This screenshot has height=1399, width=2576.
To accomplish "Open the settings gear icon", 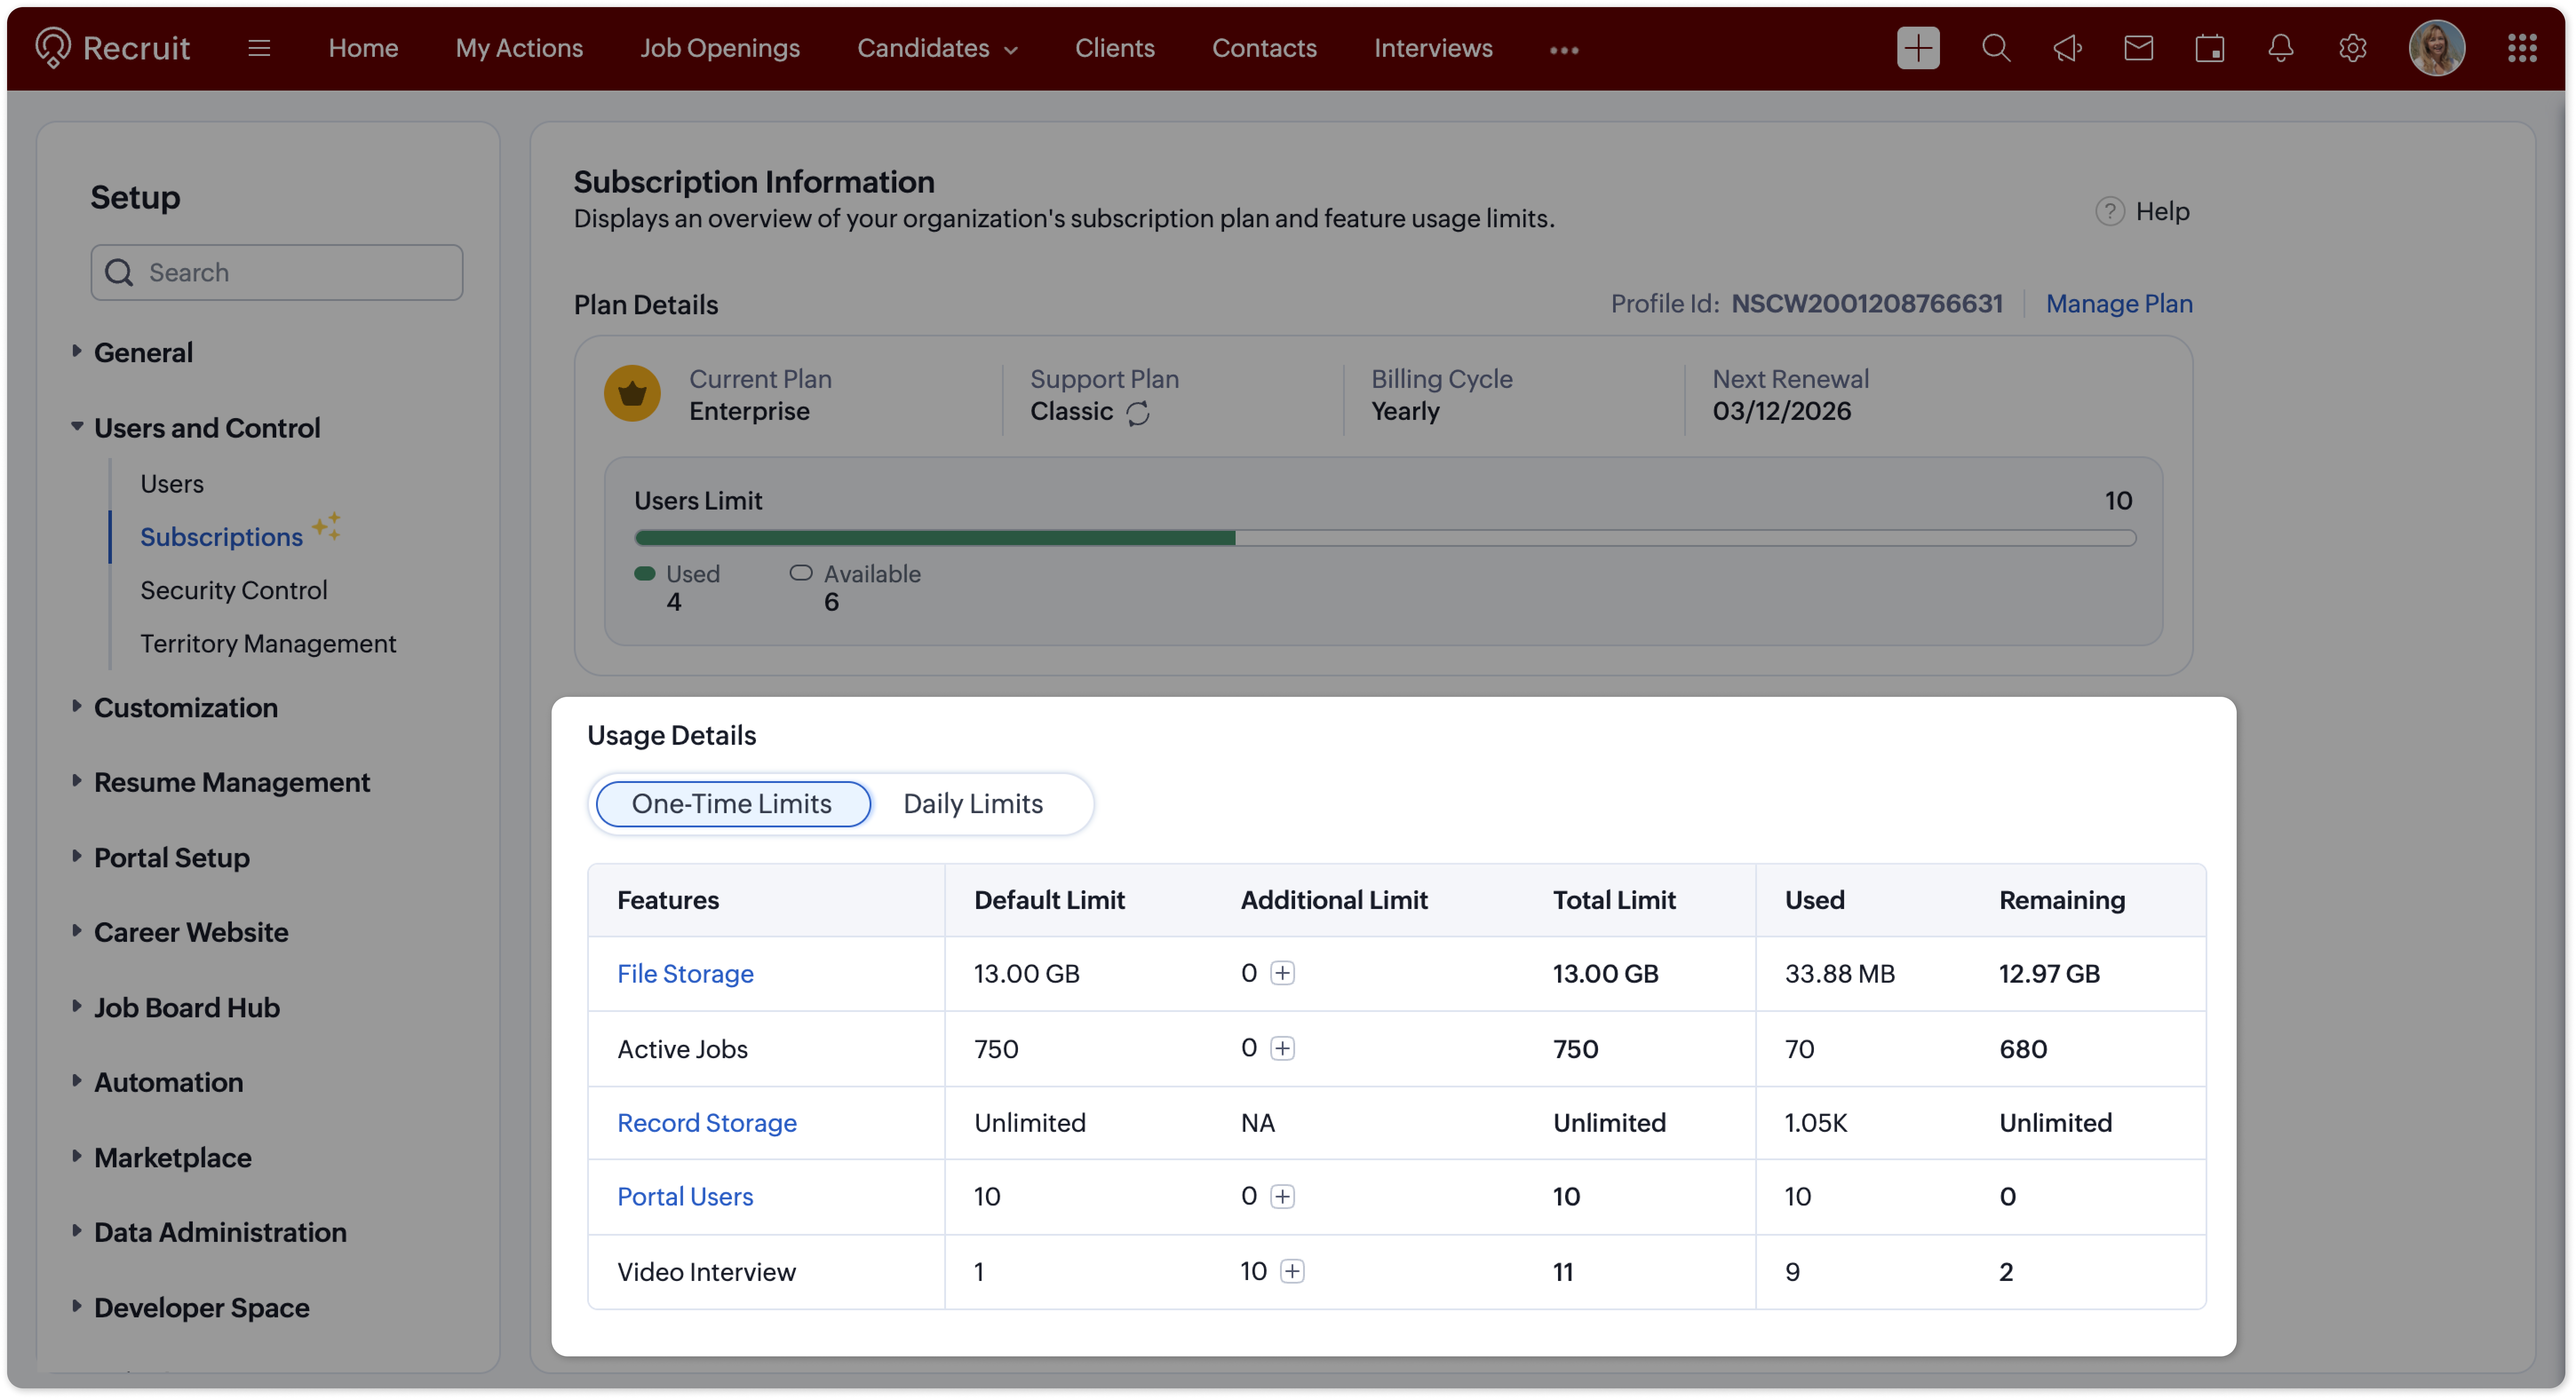I will [x=2352, y=48].
